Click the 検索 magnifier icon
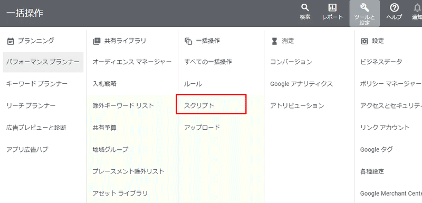422x203 pixels. tap(305, 8)
